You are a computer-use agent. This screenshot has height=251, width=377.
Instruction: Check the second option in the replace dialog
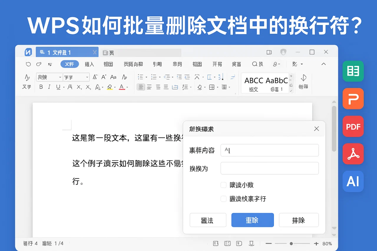tap(224, 199)
